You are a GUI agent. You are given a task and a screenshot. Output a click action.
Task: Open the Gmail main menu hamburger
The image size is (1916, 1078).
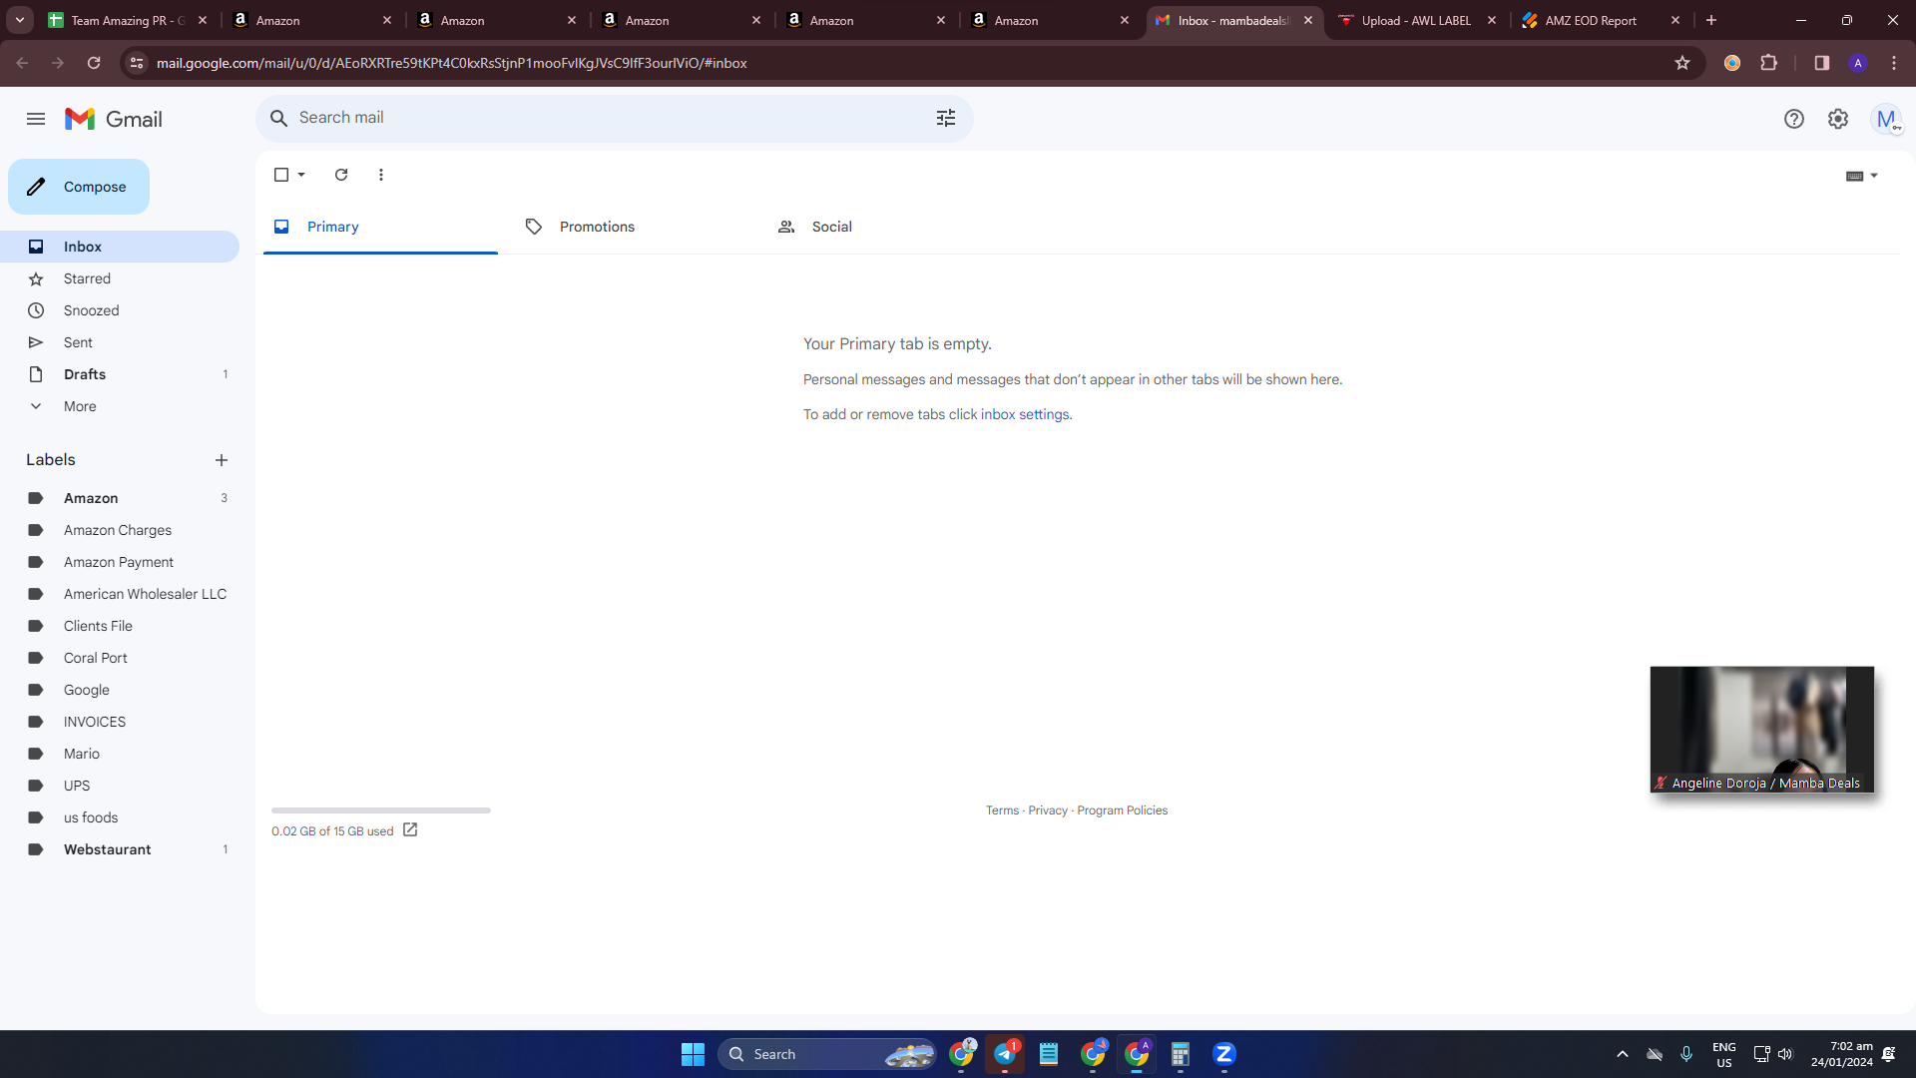[x=36, y=119]
